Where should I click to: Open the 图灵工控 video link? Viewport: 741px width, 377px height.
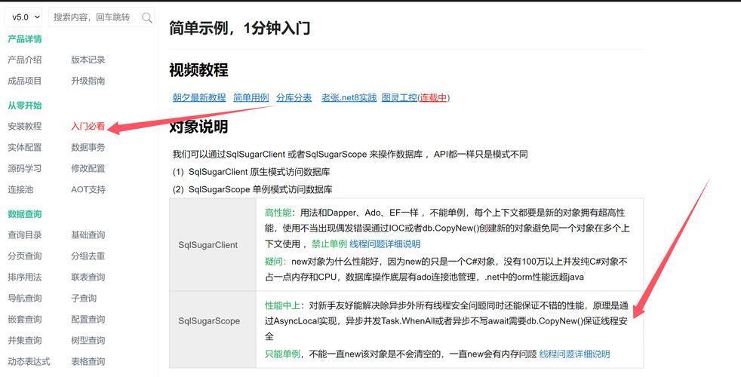(x=399, y=97)
